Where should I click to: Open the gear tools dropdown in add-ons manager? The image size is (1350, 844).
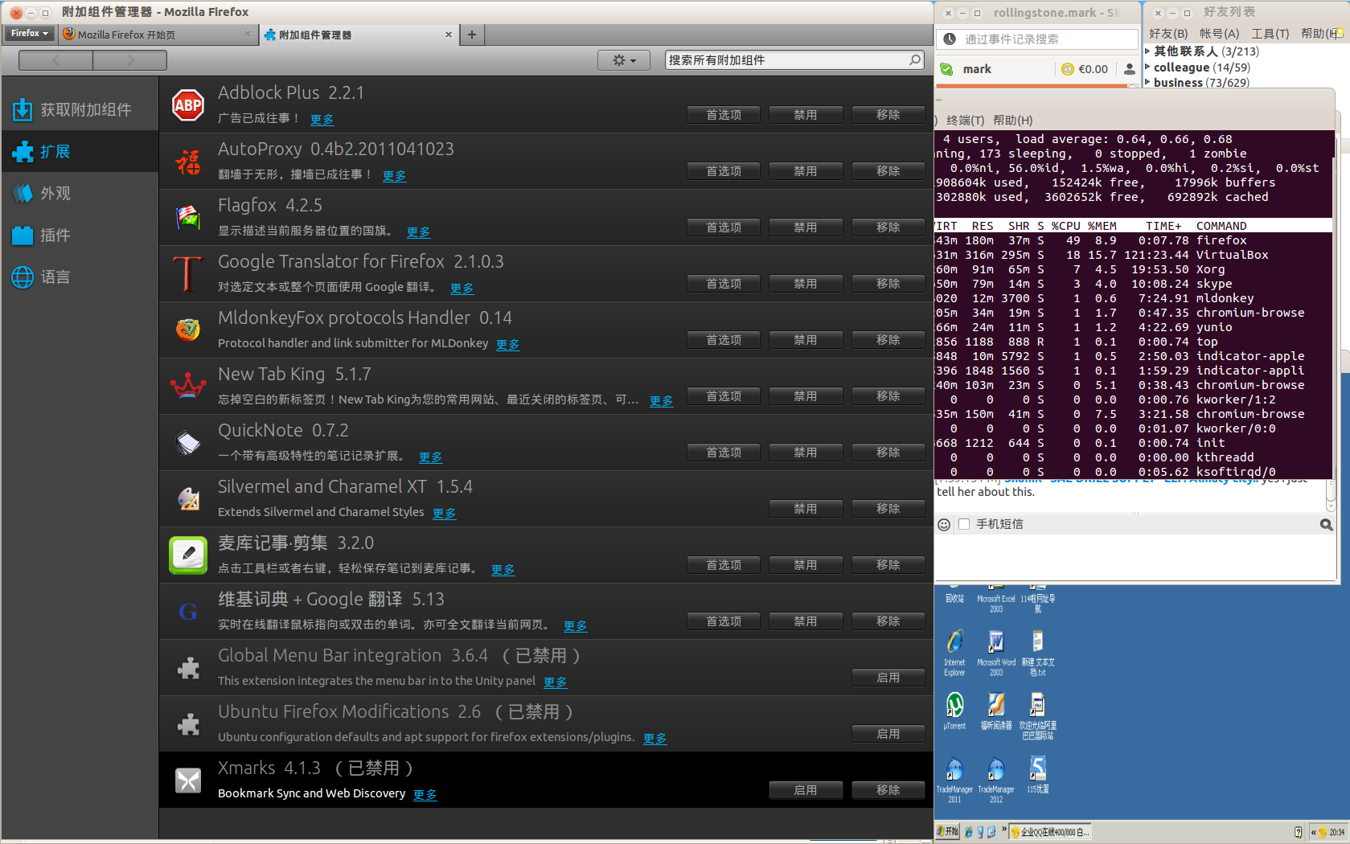click(624, 60)
